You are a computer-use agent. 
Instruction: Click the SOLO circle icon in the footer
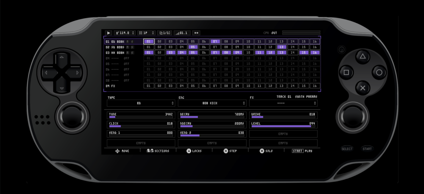262,151
